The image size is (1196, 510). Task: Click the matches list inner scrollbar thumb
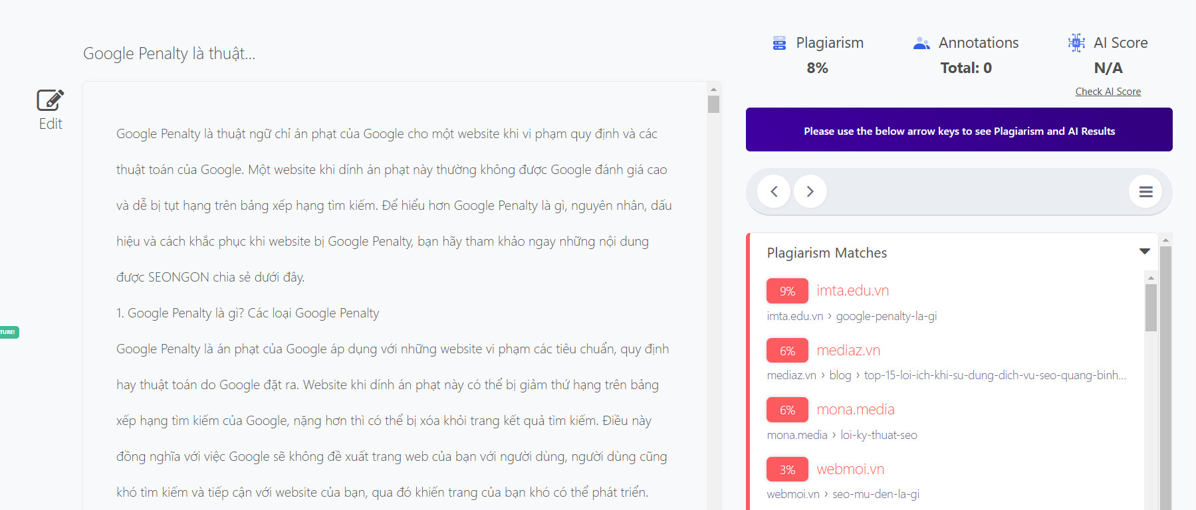coord(1151,307)
